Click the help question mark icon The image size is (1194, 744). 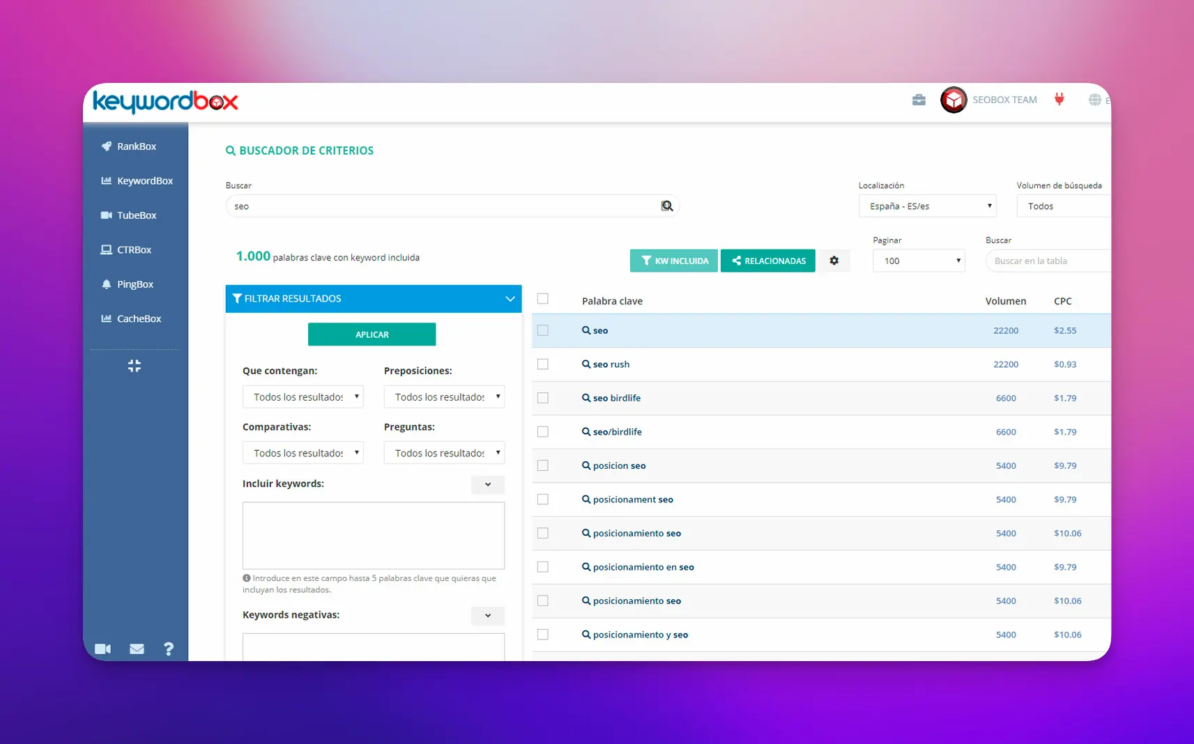pos(169,649)
